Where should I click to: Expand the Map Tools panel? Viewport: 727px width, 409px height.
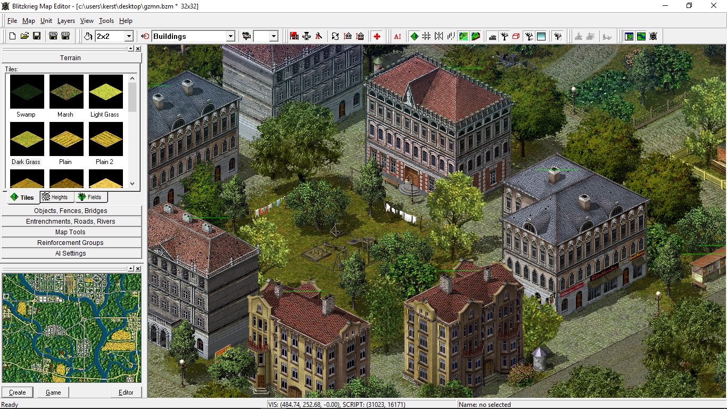click(71, 232)
